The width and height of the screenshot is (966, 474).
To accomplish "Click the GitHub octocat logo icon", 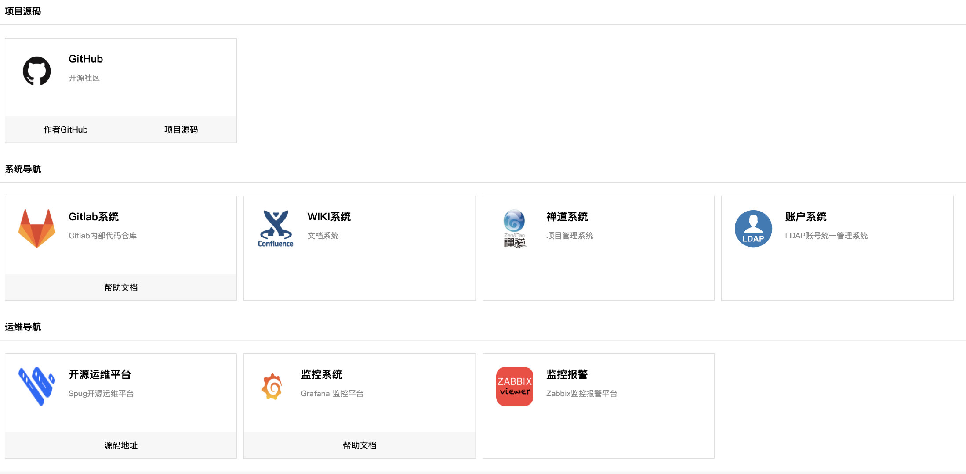I will click(x=37, y=71).
